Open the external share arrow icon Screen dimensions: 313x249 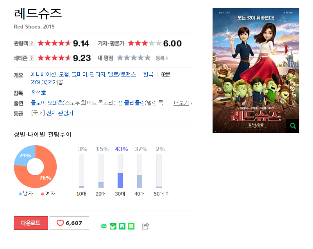point(145,226)
